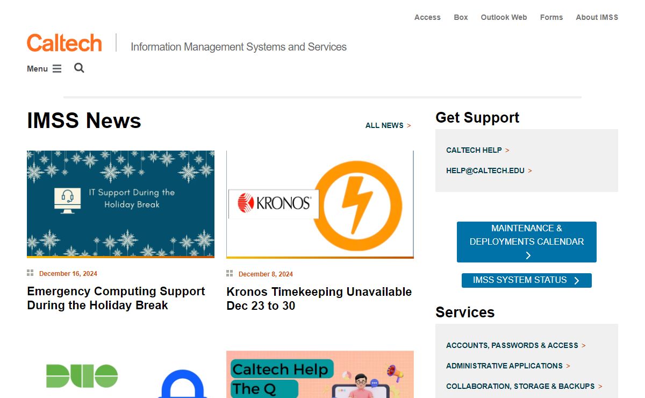Image resolution: width=645 pixels, height=398 pixels.
Task: Open Kronos Timekeeping Unavailable Dec 23 to 30
Action: (319, 298)
